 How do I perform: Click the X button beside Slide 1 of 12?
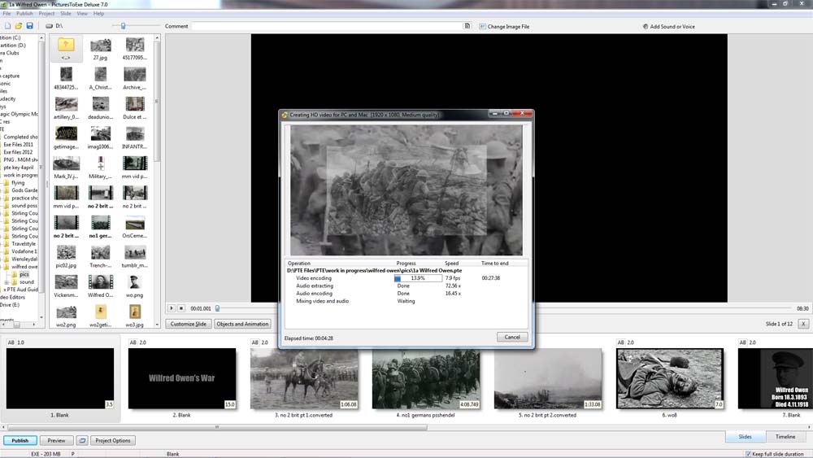pyautogui.click(x=803, y=324)
